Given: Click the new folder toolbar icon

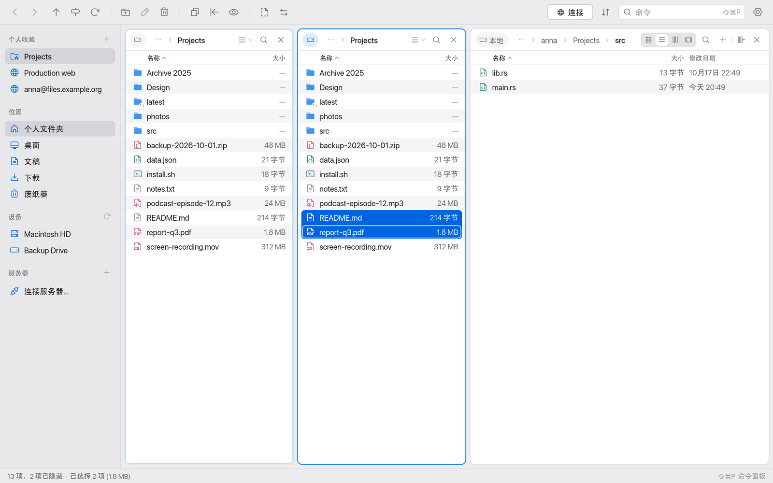Looking at the screenshot, I should click(126, 12).
